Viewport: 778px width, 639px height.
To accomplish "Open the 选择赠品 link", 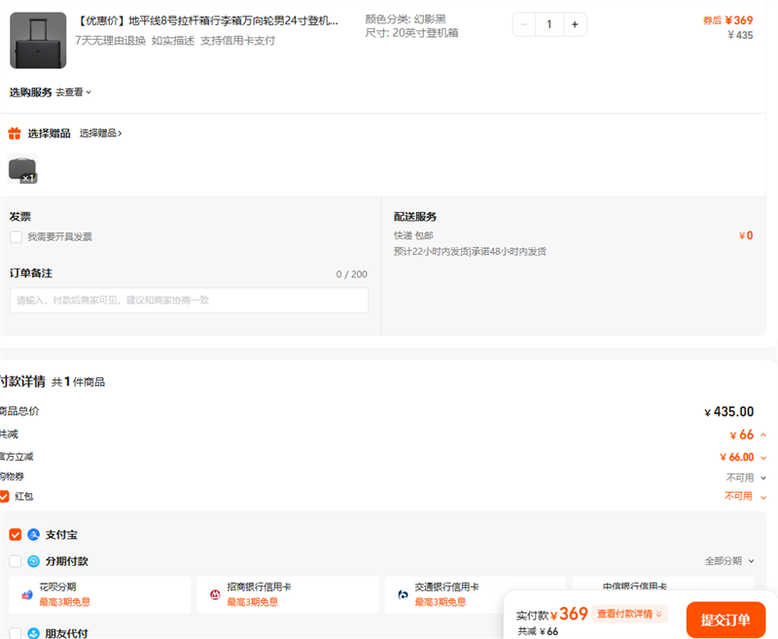I will (x=101, y=133).
